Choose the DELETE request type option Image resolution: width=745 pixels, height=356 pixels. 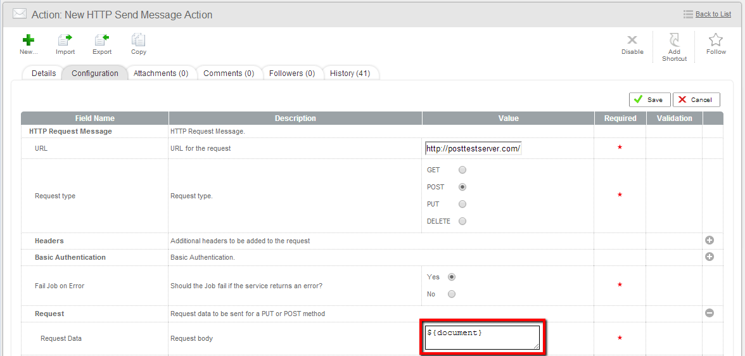(x=462, y=221)
